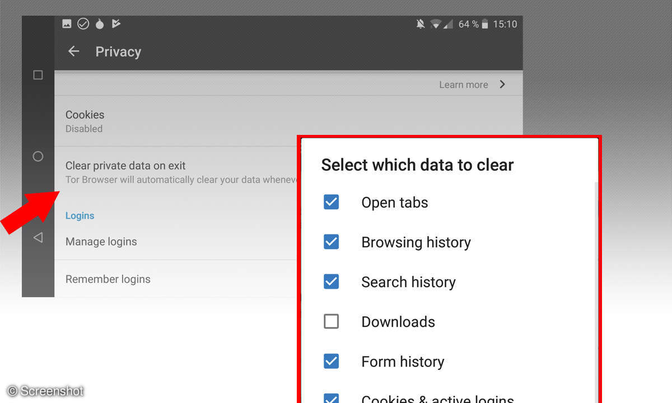Open the Cookies setting
The height and width of the screenshot is (403, 672).
click(x=288, y=121)
